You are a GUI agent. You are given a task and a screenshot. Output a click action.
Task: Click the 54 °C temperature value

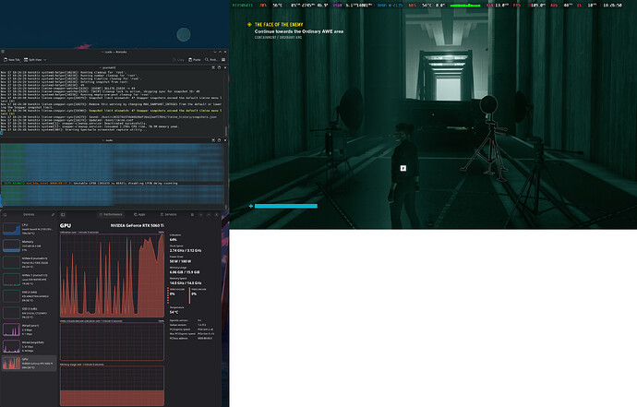[174, 312]
